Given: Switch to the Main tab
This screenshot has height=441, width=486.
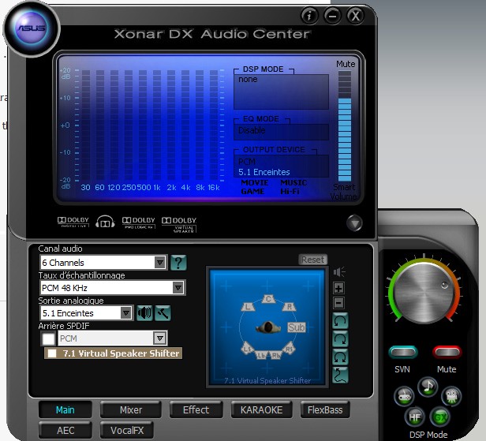Looking at the screenshot, I should [65, 409].
